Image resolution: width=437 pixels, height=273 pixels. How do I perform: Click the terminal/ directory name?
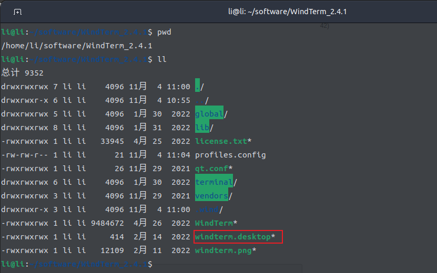pos(216,182)
